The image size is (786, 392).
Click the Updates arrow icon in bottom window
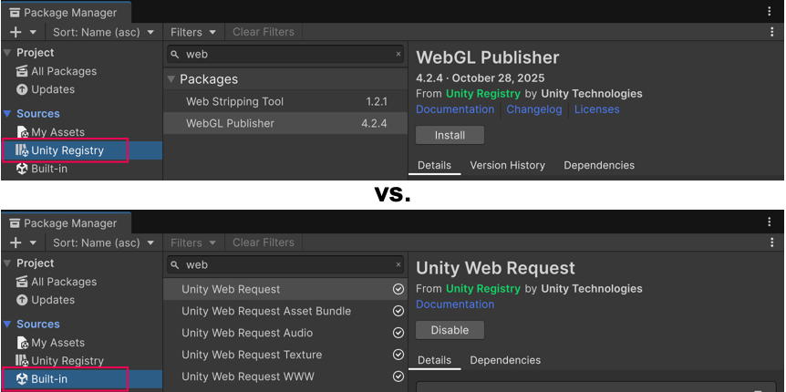(22, 300)
